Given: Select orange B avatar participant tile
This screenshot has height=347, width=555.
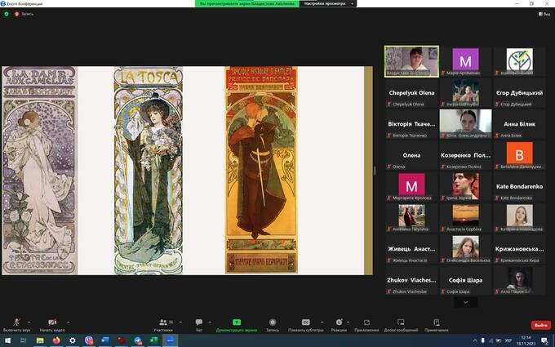Looking at the screenshot, I should [519, 155].
